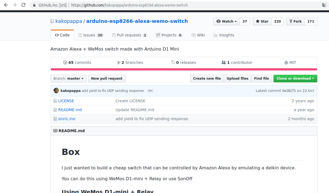Open the Branch: master dropdown
This screenshot has width=329, height=193.
coord(68,78)
